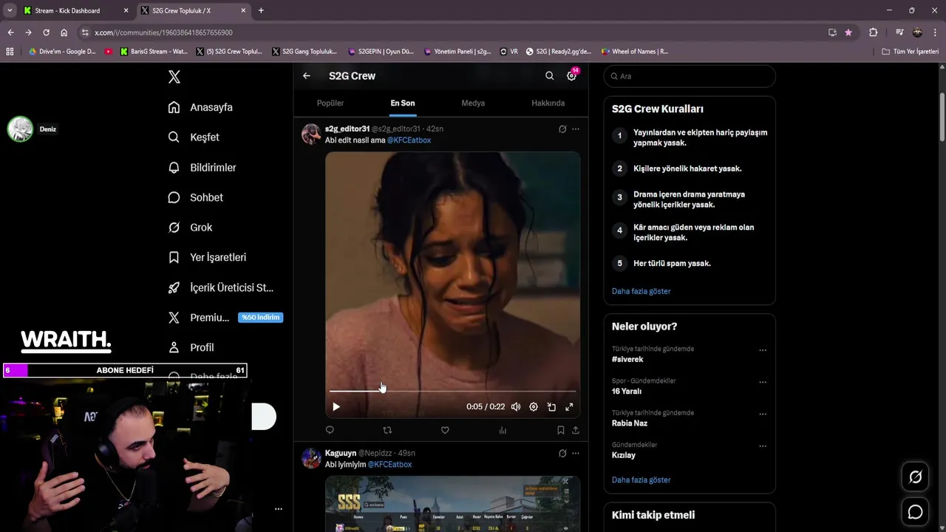Open Tüm Yer İşaretleri folder

pyautogui.click(x=910, y=52)
